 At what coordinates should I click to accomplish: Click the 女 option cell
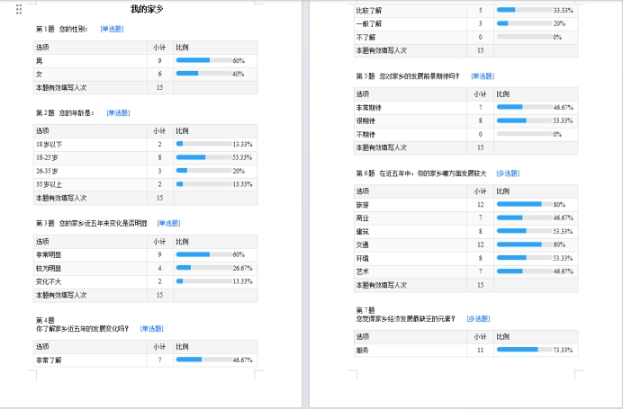pos(90,75)
